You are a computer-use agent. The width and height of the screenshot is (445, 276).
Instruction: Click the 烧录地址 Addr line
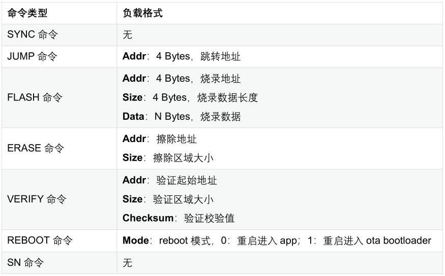[182, 79]
